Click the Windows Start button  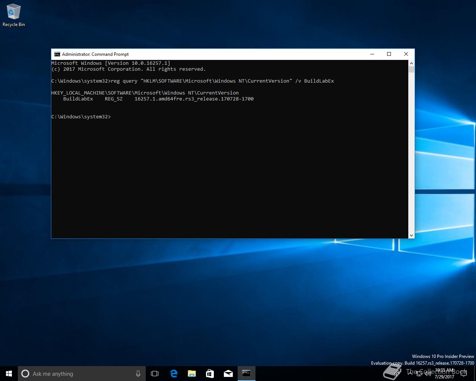(9, 374)
